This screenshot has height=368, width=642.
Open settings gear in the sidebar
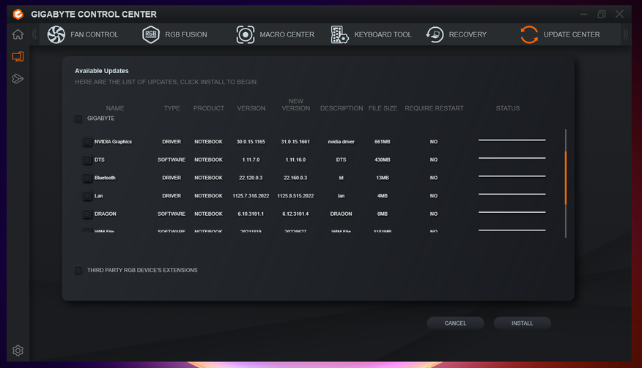click(x=18, y=350)
